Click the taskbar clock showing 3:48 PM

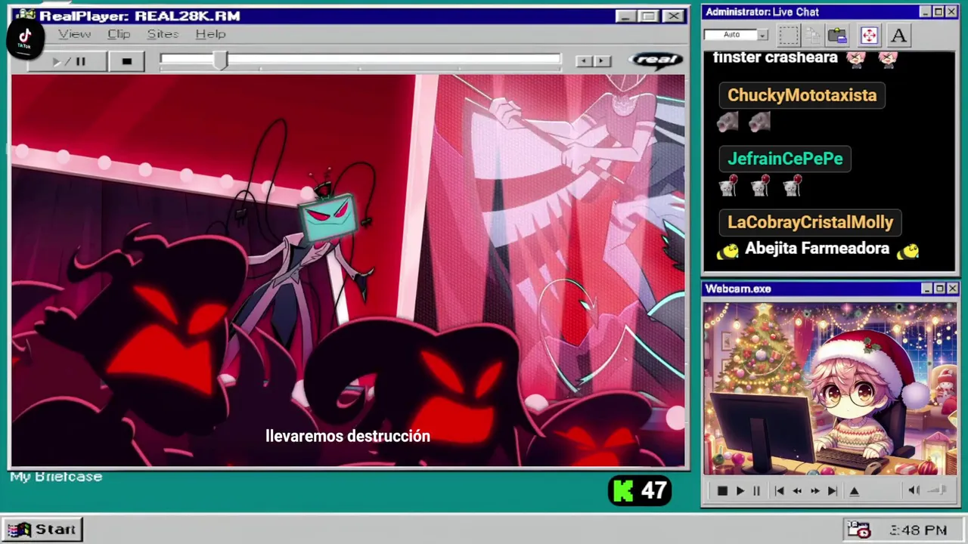(x=918, y=530)
